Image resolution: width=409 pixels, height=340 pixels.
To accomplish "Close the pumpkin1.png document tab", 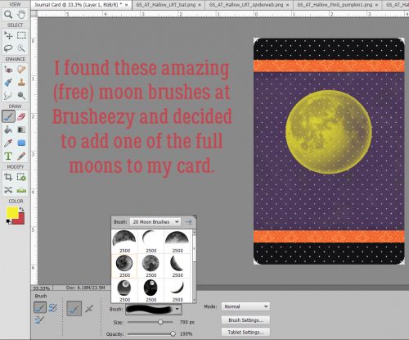I will point(376,5).
